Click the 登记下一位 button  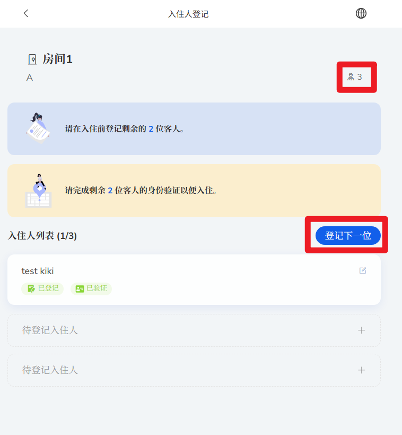(x=348, y=235)
